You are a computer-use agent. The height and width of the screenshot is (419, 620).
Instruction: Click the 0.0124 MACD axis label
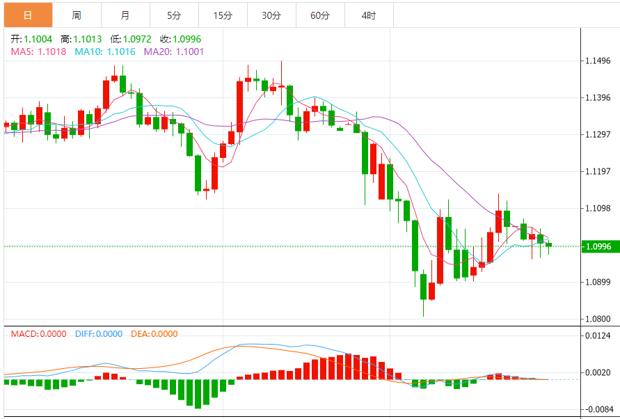pyautogui.click(x=598, y=337)
